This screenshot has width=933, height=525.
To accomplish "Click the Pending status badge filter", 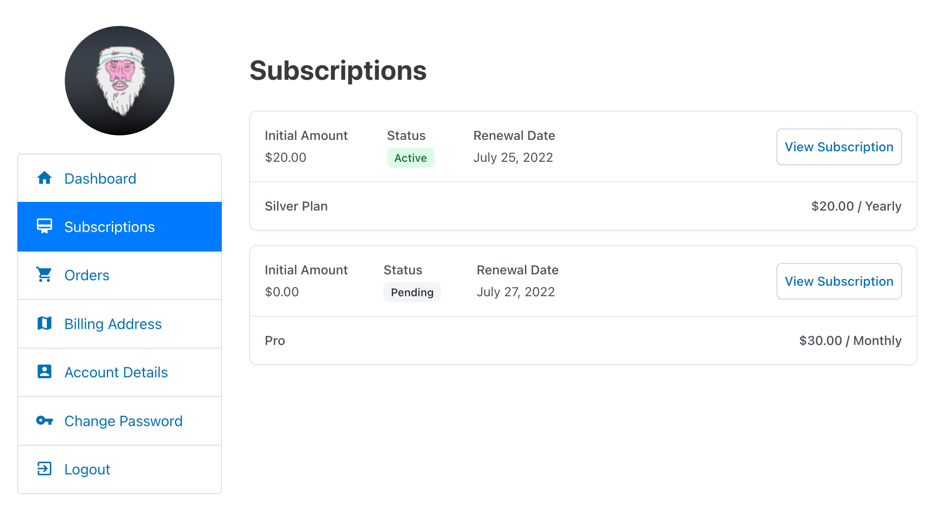I will click(x=411, y=292).
